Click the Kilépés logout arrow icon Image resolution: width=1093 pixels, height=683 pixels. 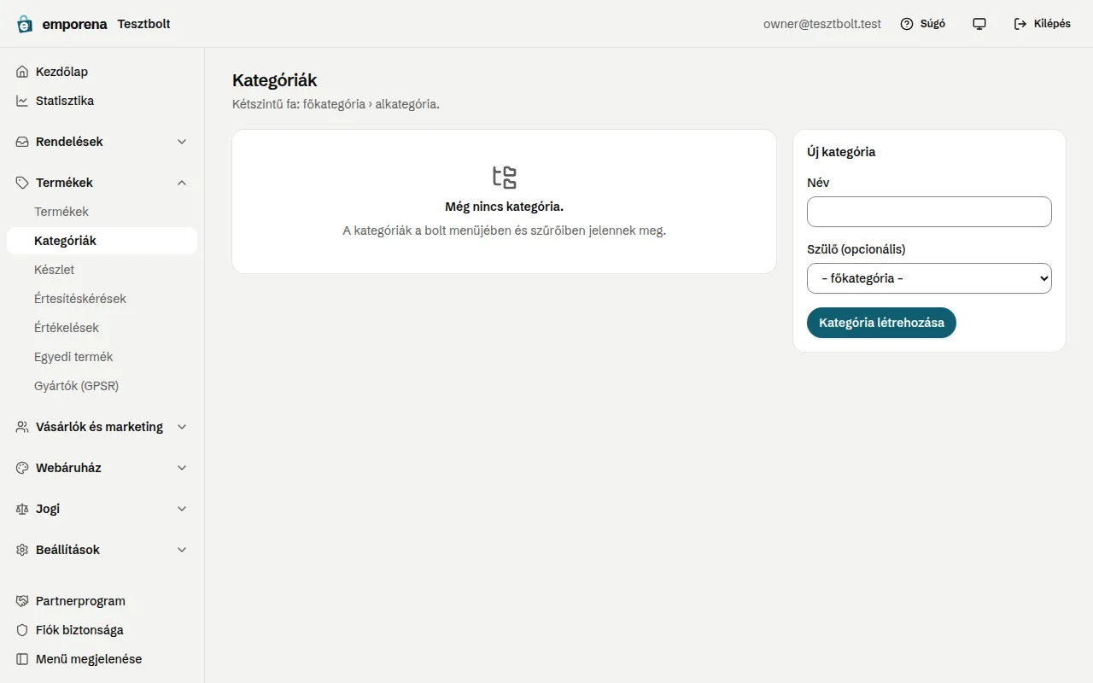point(1020,24)
